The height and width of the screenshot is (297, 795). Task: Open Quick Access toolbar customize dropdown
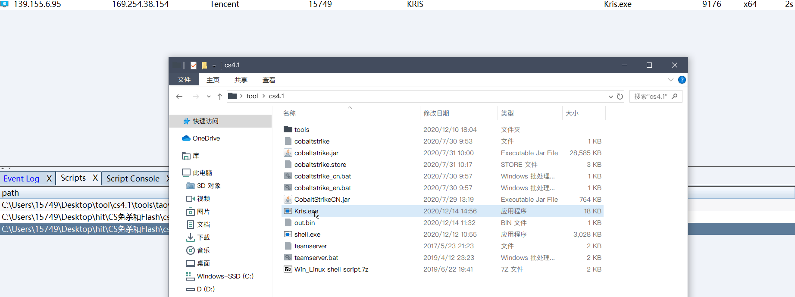tap(214, 66)
